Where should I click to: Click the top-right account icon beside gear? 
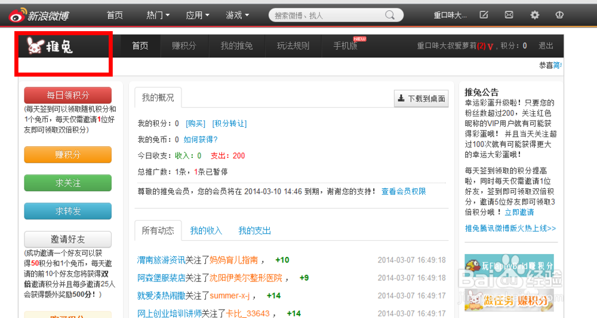click(559, 15)
